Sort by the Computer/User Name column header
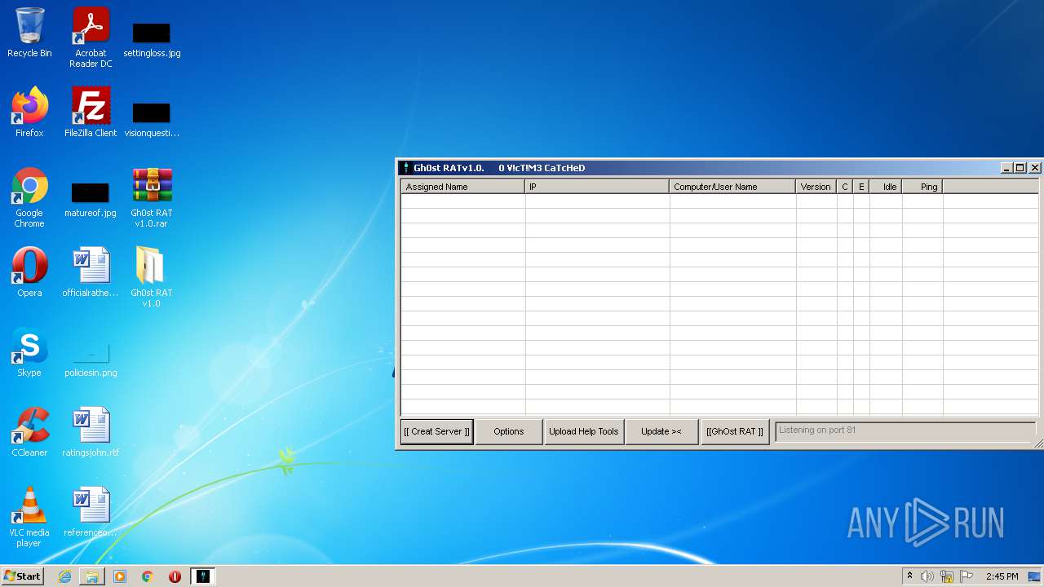Viewport: 1044px width, 587px height. click(732, 187)
